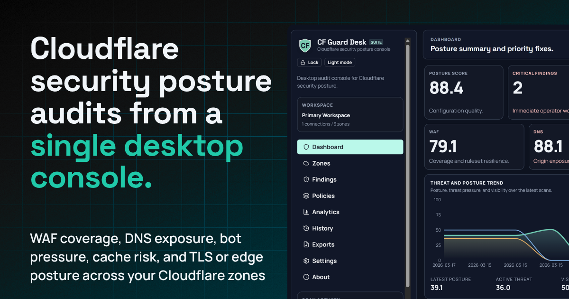Switch to the Analytics section

350,212
